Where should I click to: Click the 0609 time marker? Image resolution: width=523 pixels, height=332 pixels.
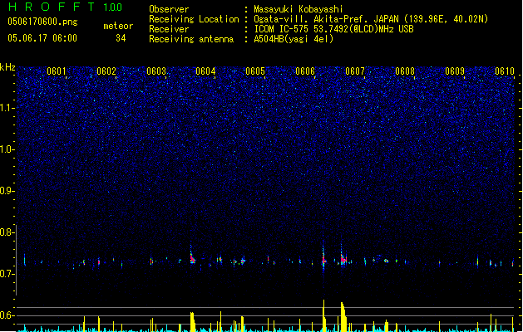[455, 71]
